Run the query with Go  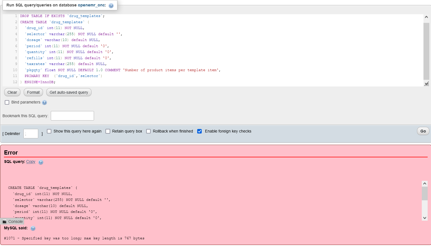point(423,131)
